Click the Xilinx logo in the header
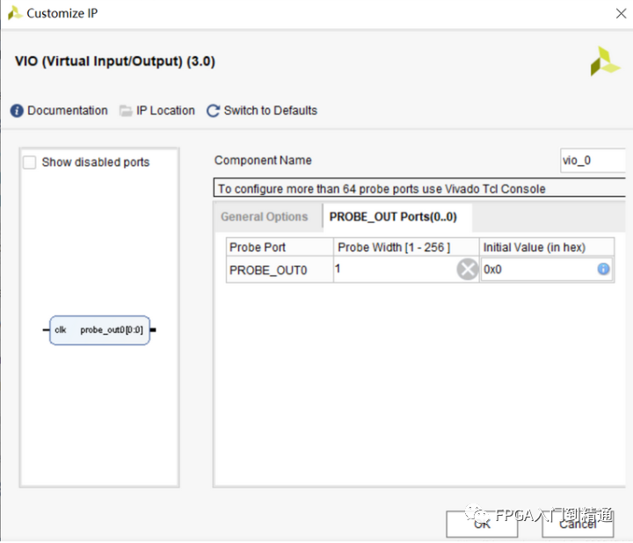The width and height of the screenshot is (633, 543). [604, 62]
